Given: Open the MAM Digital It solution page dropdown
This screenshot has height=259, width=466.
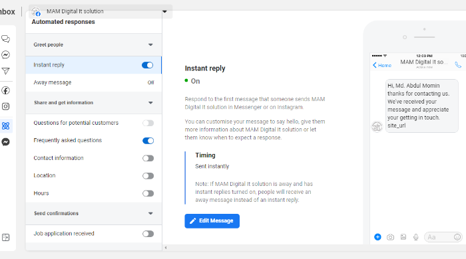Looking at the screenshot, I should pyautogui.click(x=164, y=11).
